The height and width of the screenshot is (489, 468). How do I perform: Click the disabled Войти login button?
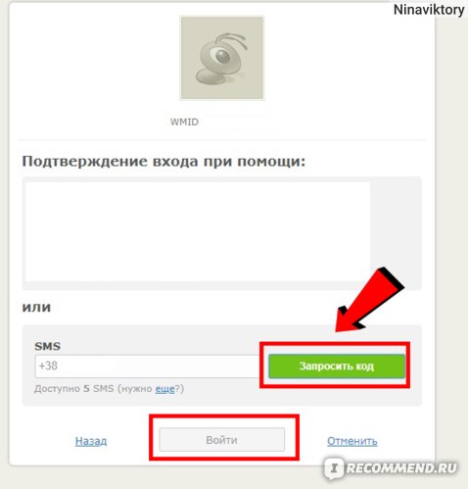click(221, 440)
